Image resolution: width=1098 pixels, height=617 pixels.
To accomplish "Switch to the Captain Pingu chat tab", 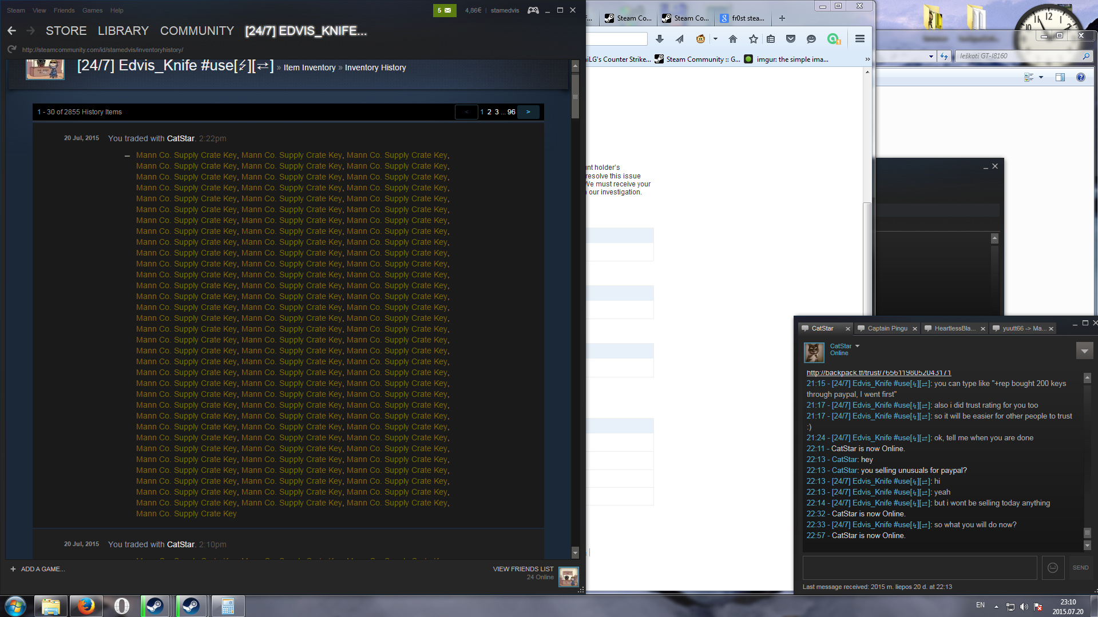I will (x=887, y=328).
